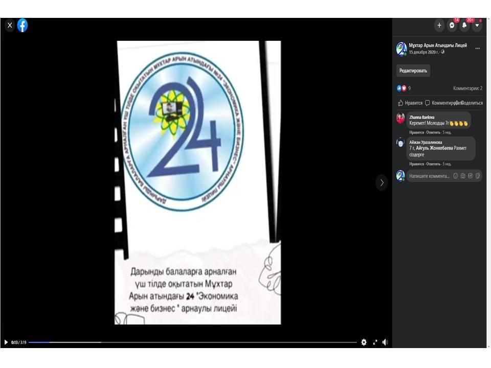
Task: Click the Facebook logo icon
Action: click(23, 25)
